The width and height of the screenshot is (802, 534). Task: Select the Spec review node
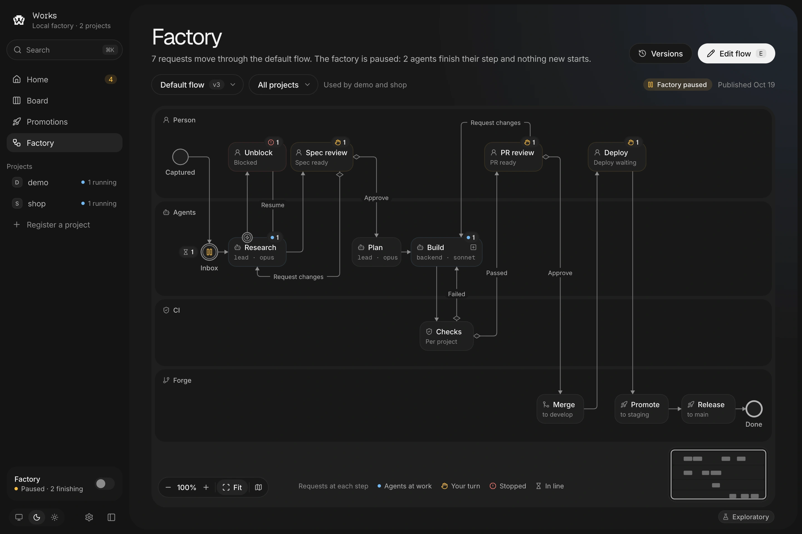tap(322, 157)
